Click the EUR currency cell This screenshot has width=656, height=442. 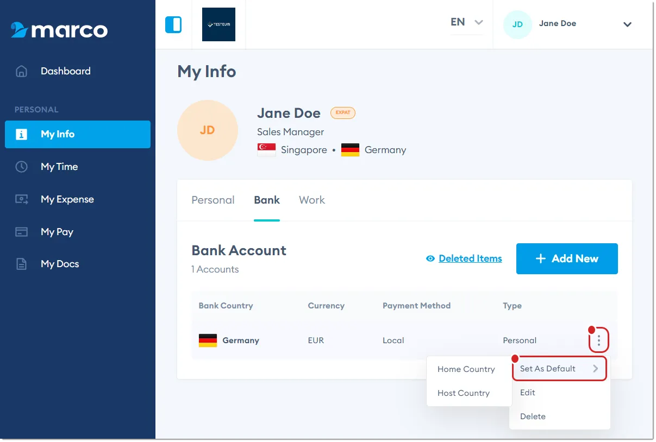click(x=316, y=340)
